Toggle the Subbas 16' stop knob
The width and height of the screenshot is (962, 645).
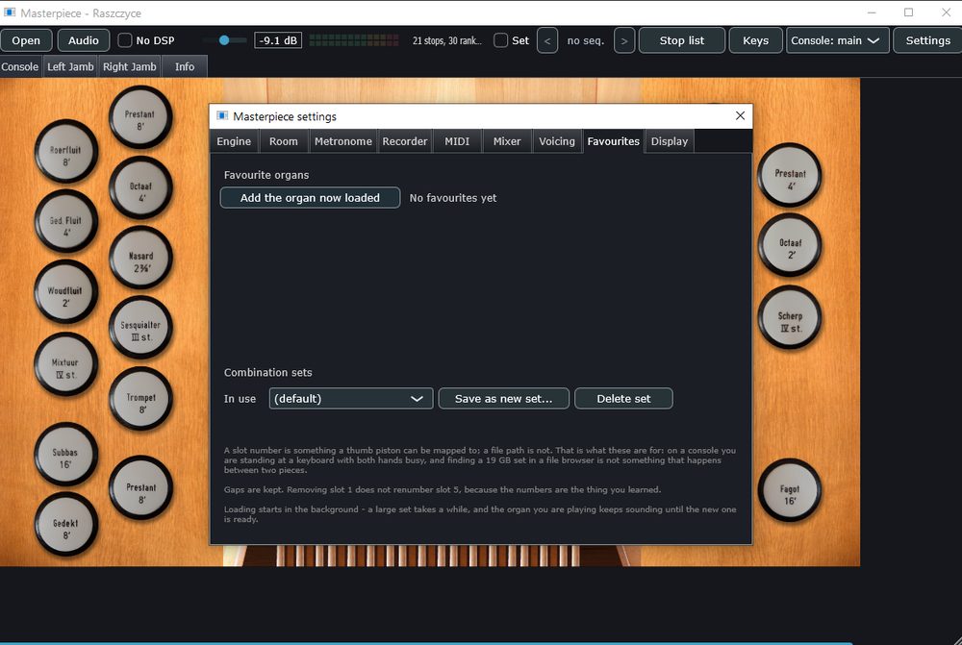click(65, 455)
